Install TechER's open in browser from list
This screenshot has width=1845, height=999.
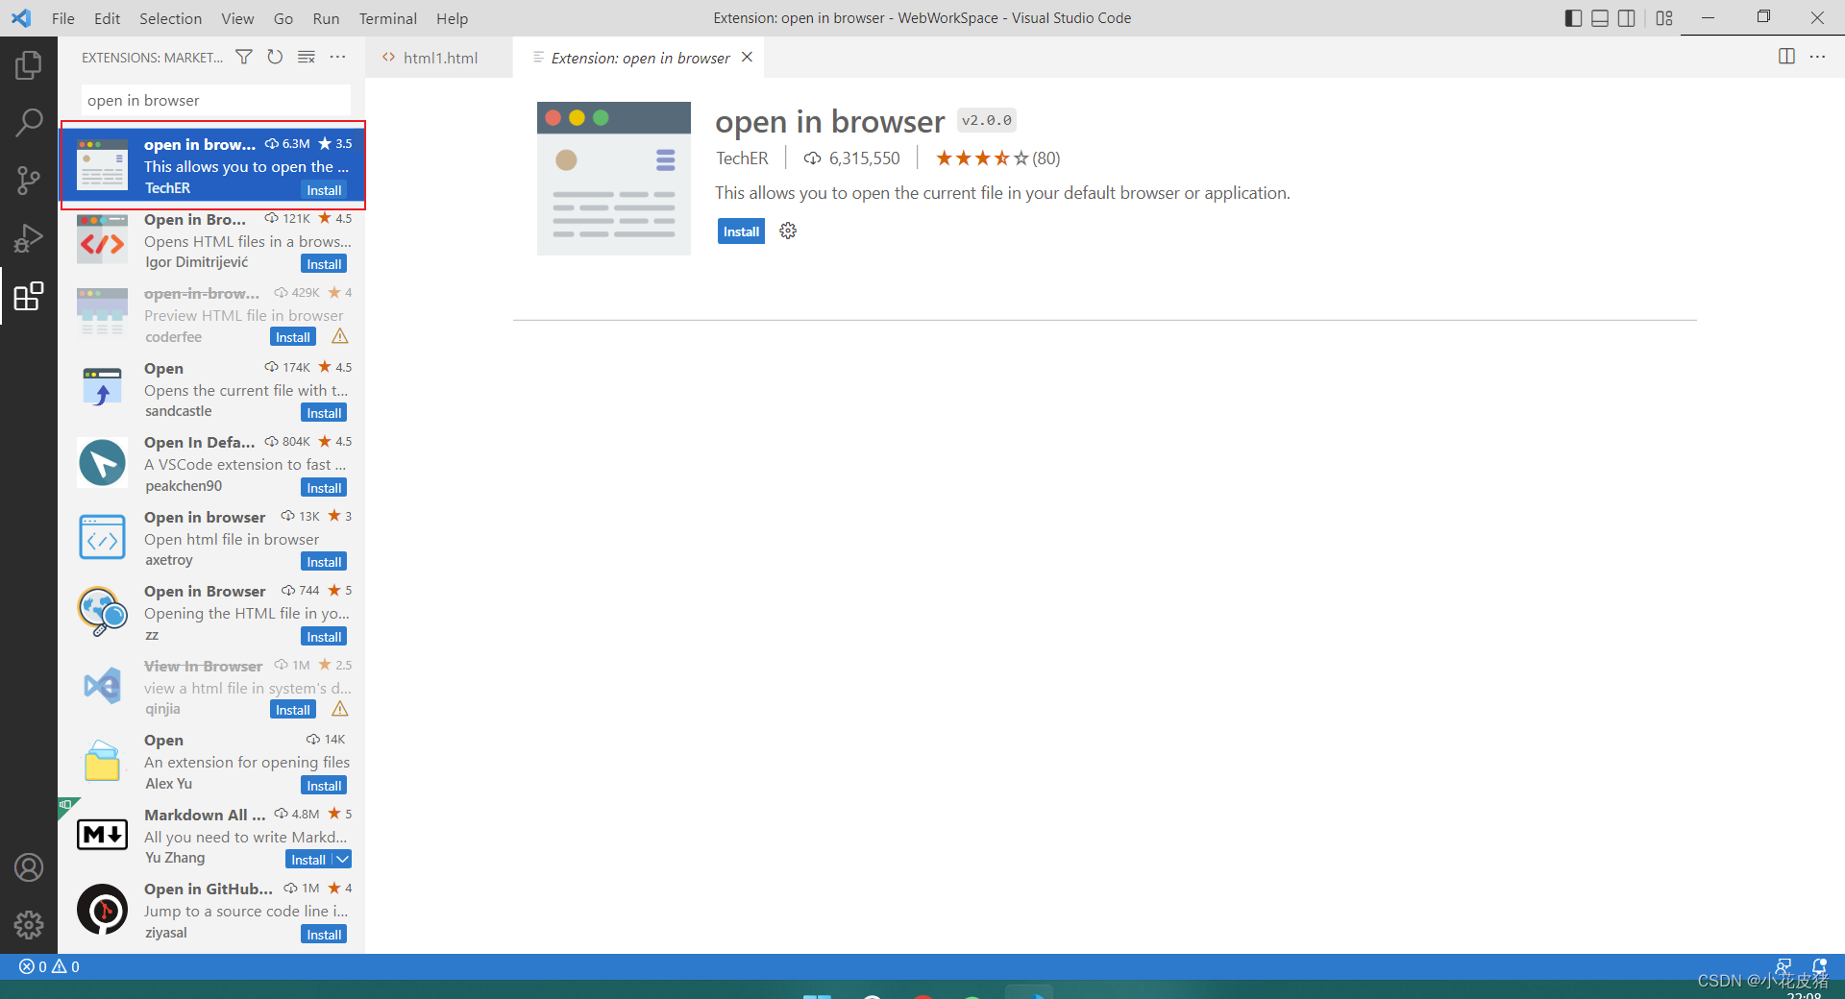[324, 190]
